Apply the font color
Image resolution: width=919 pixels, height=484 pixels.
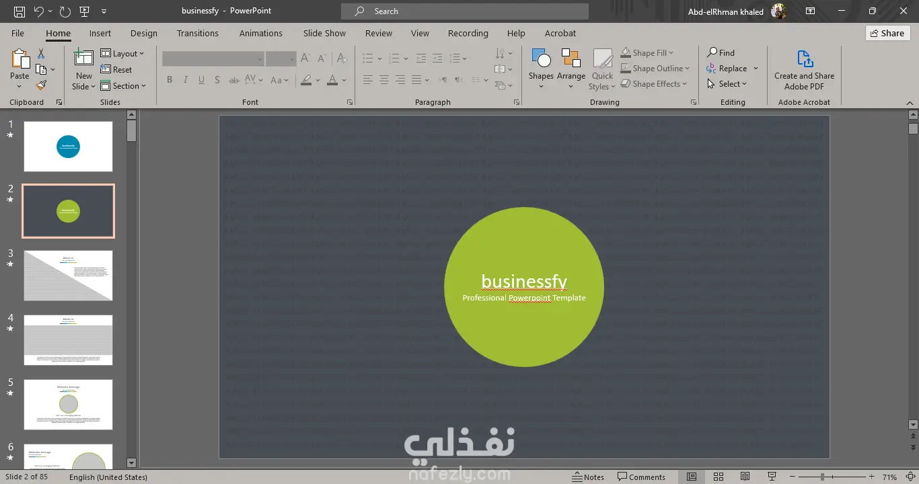click(x=332, y=80)
